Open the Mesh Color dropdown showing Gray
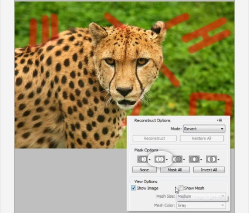This screenshot has height=213, width=249. coord(201,205)
